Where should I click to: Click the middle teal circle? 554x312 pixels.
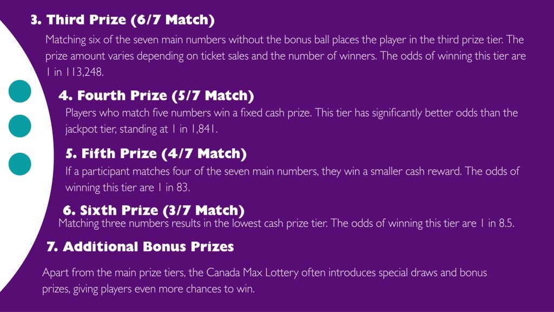coord(20,126)
